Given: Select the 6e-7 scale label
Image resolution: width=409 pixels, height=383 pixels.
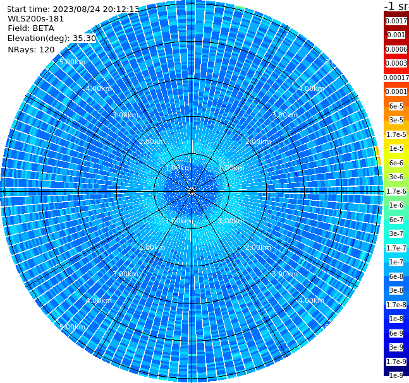Looking at the screenshot, I should point(396,220).
